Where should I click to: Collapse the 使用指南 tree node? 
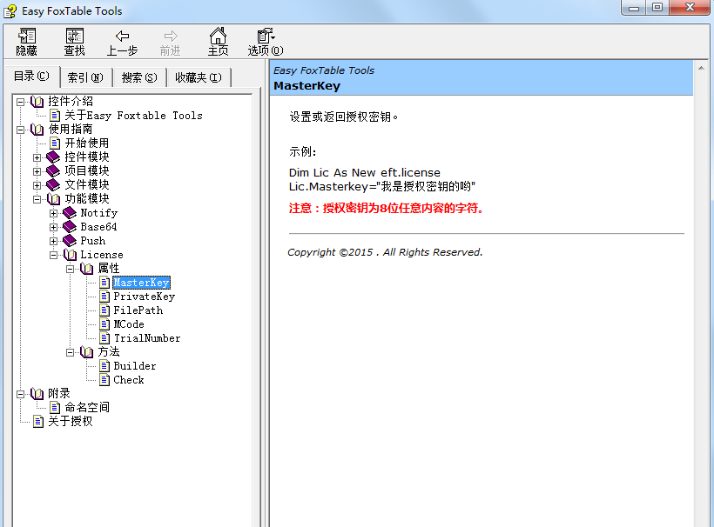tap(20, 130)
